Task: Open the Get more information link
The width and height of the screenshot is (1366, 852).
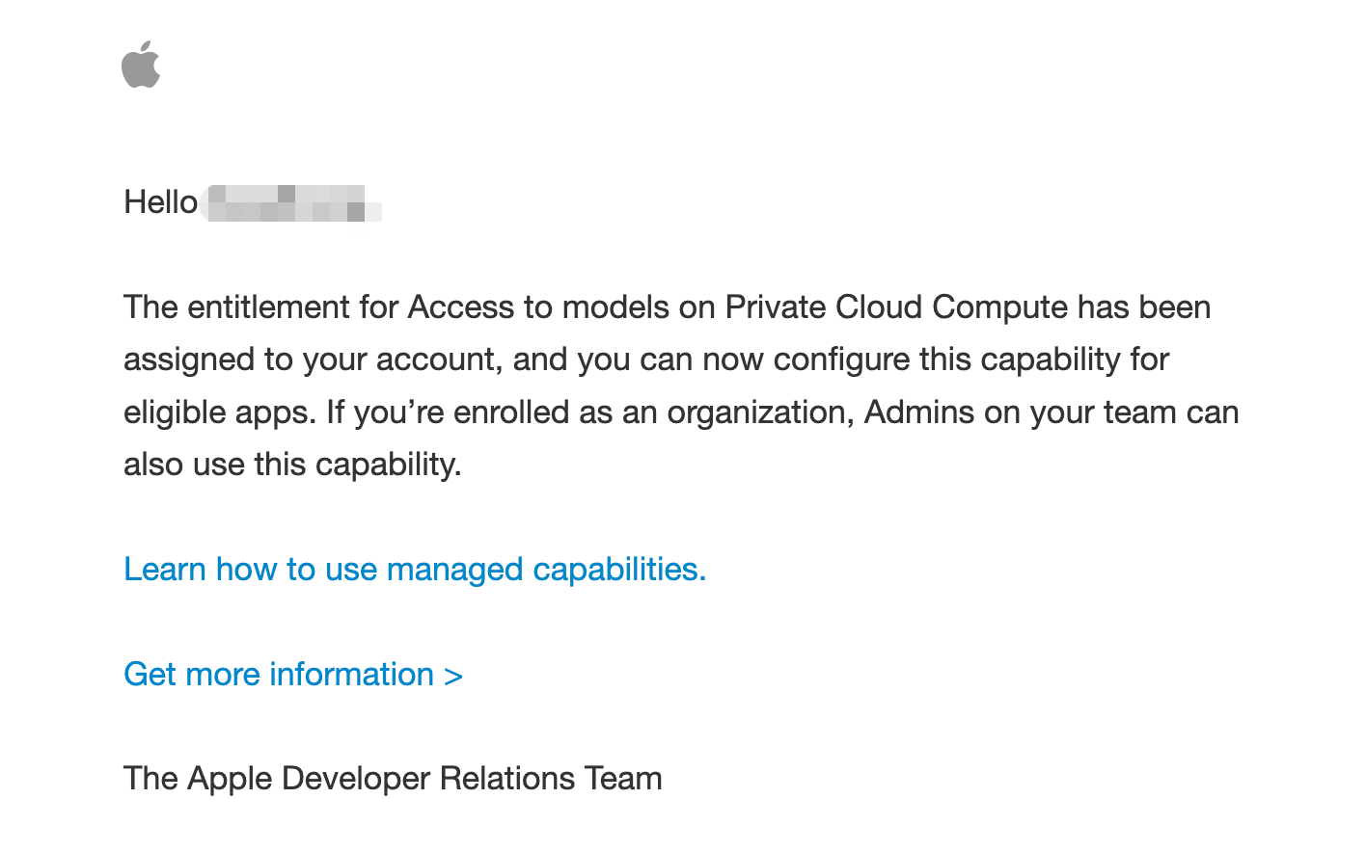Action: coord(293,675)
